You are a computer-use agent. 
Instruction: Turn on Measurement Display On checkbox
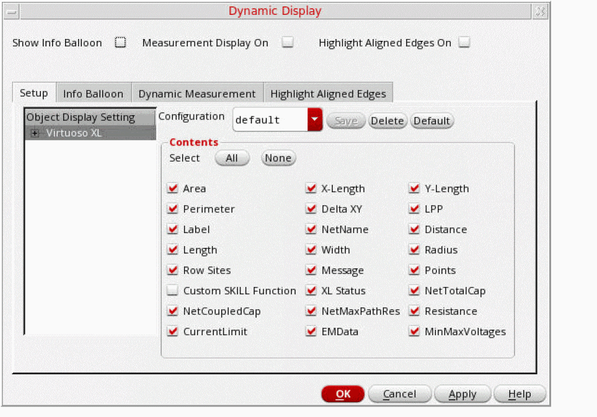[287, 43]
